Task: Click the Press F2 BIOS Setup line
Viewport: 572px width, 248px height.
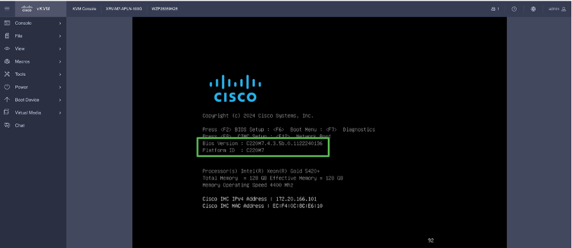Action: point(289,130)
